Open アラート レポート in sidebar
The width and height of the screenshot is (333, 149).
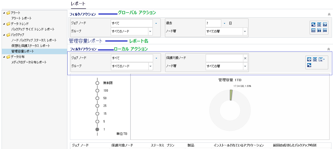pyautogui.click(x=21, y=18)
